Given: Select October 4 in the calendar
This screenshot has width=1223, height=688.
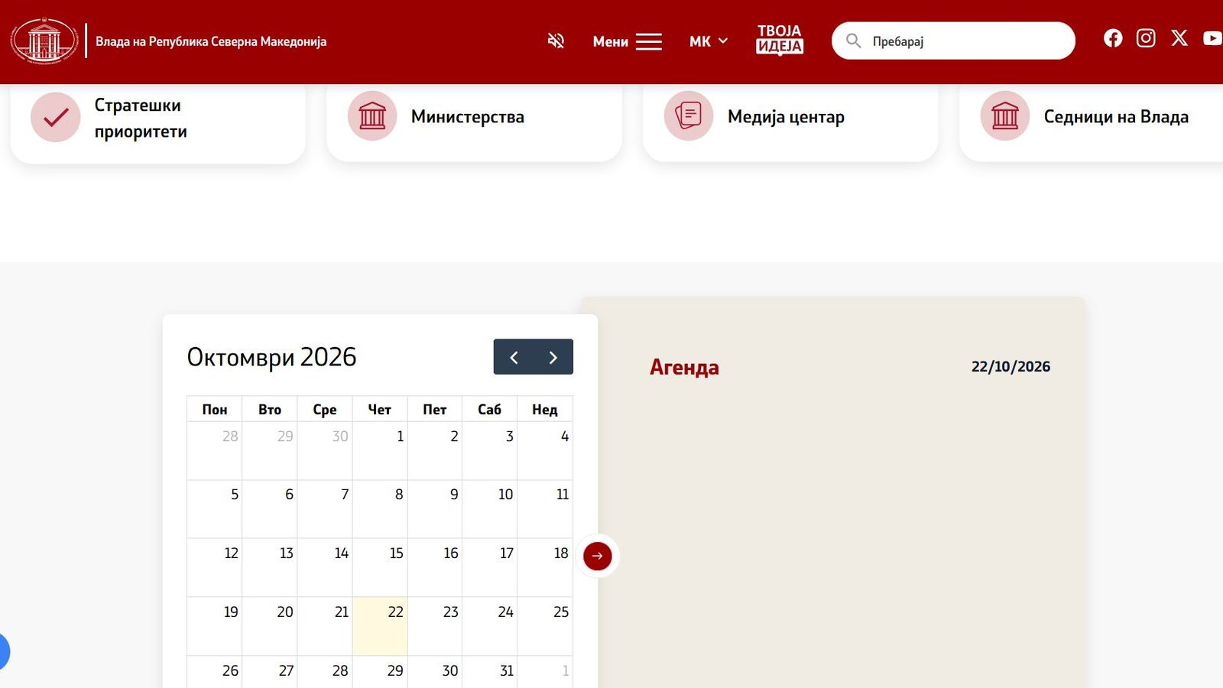Looking at the screenshot, I should 545,450.
